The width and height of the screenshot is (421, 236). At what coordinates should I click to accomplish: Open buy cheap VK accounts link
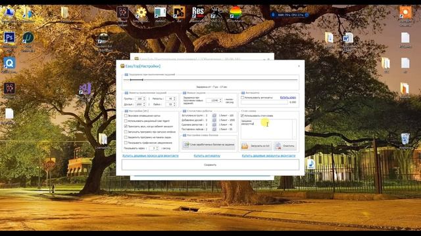click(x=268, y=156)
